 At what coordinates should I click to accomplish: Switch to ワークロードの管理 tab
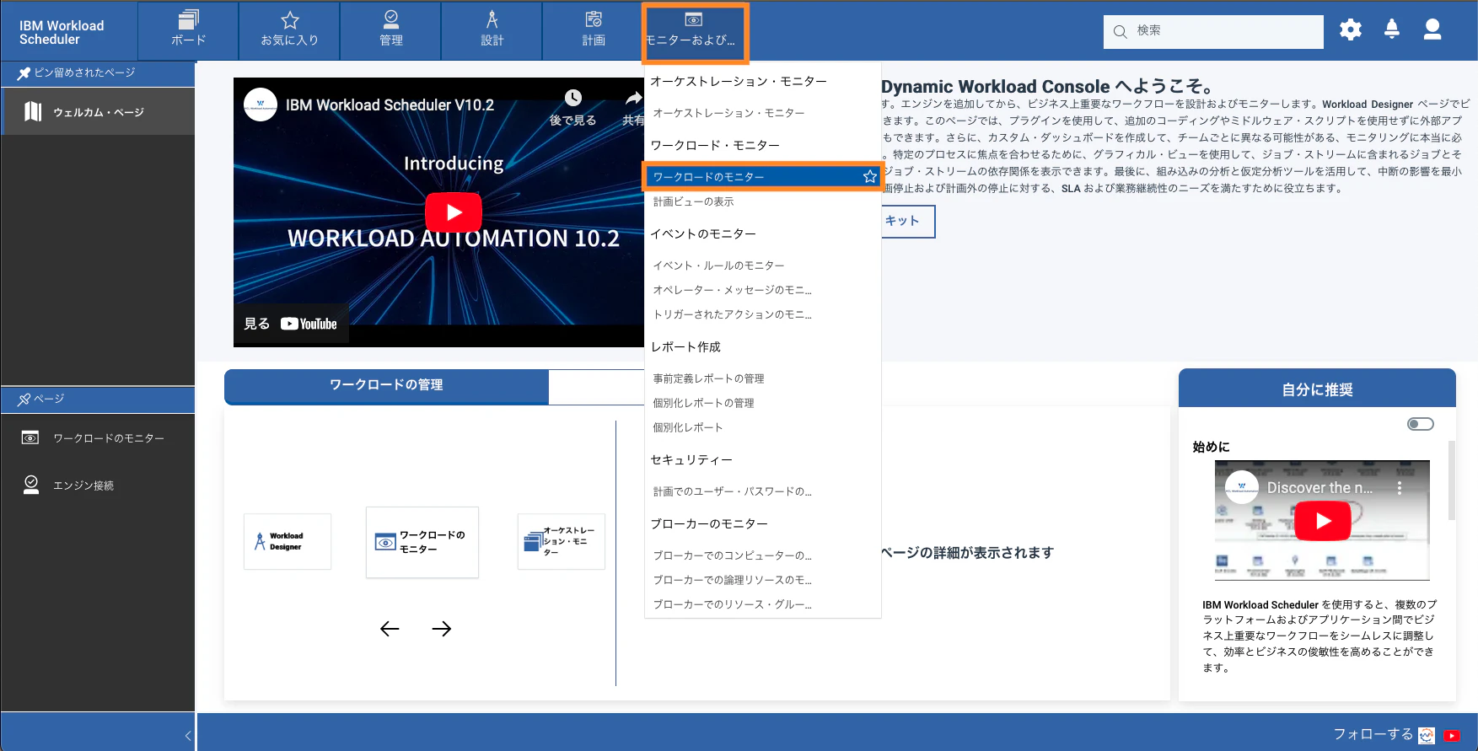coord(386,385)
